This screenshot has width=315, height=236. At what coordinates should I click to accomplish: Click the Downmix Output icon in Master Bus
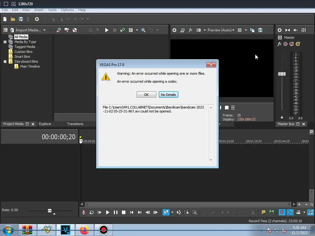[288, 30]
